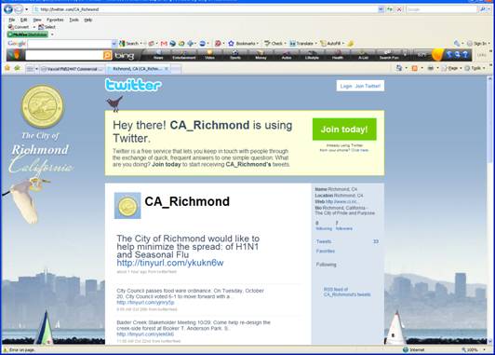Open the Favorites menu
495x355 pixels.
click(55, 20)
